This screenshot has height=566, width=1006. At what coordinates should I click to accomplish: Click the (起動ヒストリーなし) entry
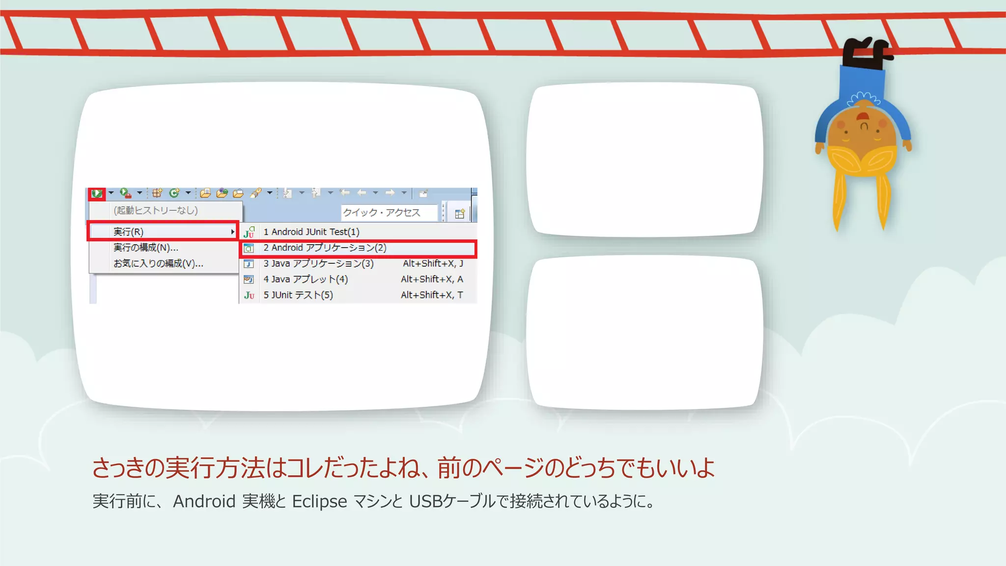(165, 210)
